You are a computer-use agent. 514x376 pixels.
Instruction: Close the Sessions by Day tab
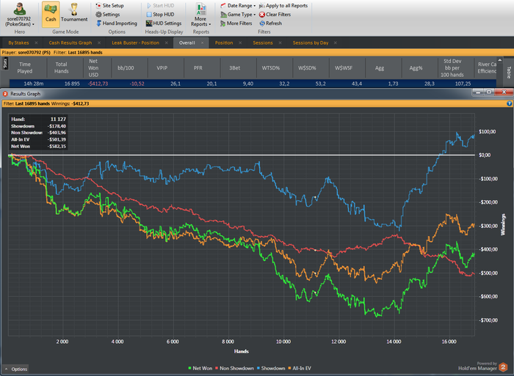click(336, 43)
